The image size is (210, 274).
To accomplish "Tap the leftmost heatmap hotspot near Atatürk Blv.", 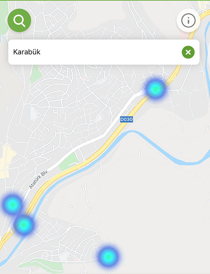I will 12,204.
